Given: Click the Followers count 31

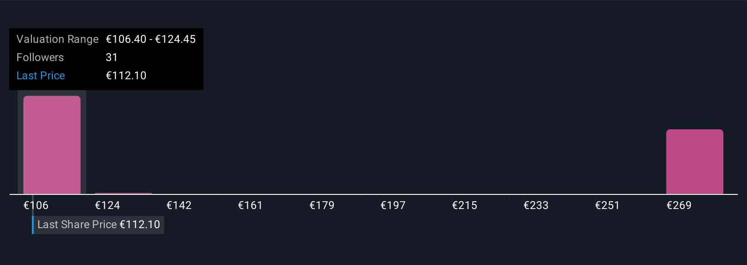Looking at the screenshot, I should [112, 57].
